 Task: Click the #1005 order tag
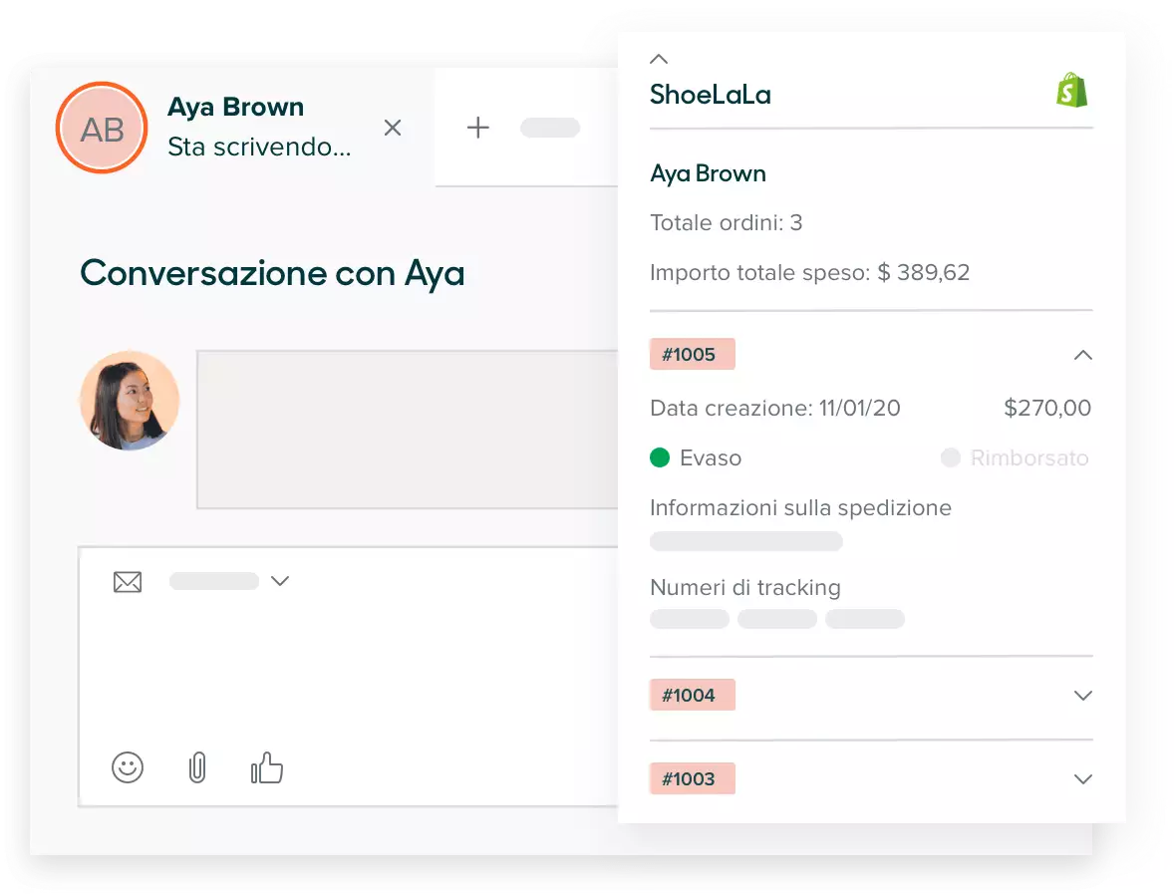692,355
